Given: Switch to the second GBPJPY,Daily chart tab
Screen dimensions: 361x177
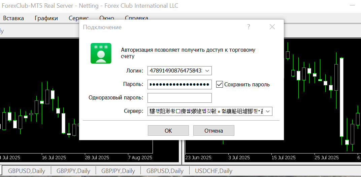Looking at the screenshot, I should pos(118,171).
